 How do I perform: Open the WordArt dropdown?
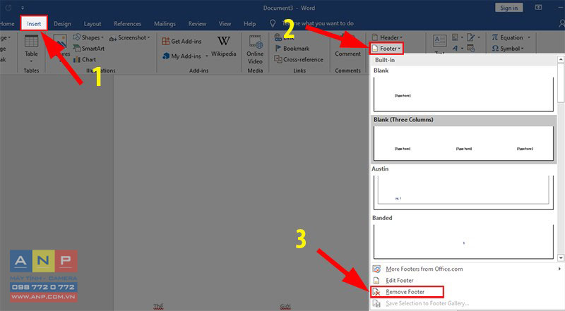tap(457, 48)
